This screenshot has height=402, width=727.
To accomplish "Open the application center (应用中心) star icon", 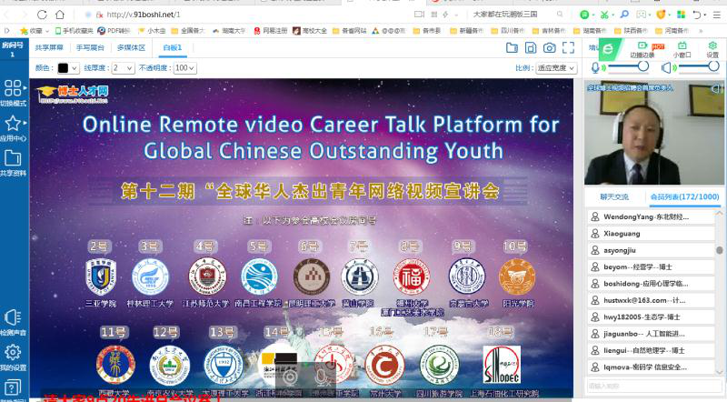I will (13, 124).
